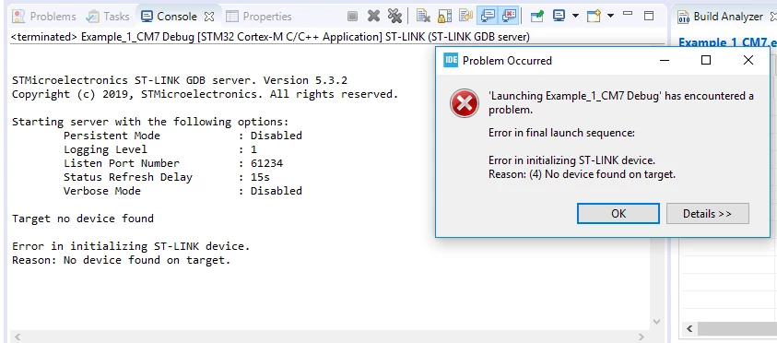
Task: Pin the current console
Action: pyautogui.click(x=536, y=17)
